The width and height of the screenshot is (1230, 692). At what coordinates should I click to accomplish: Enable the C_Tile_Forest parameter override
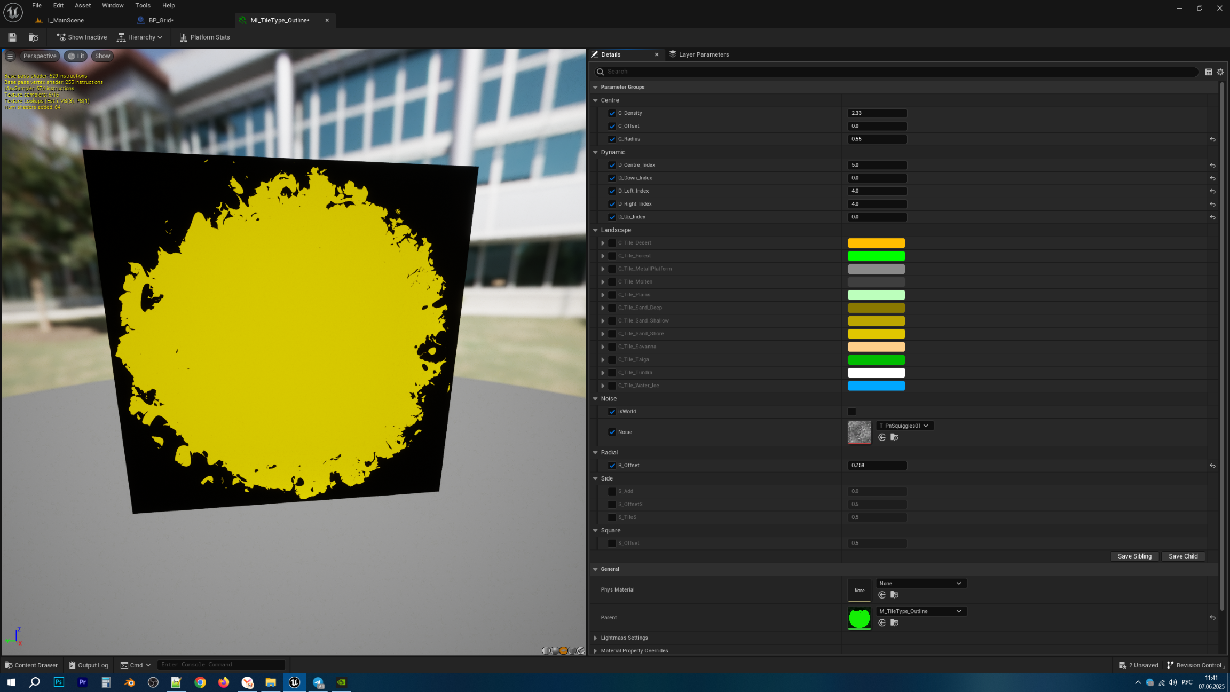click(612, 256)
